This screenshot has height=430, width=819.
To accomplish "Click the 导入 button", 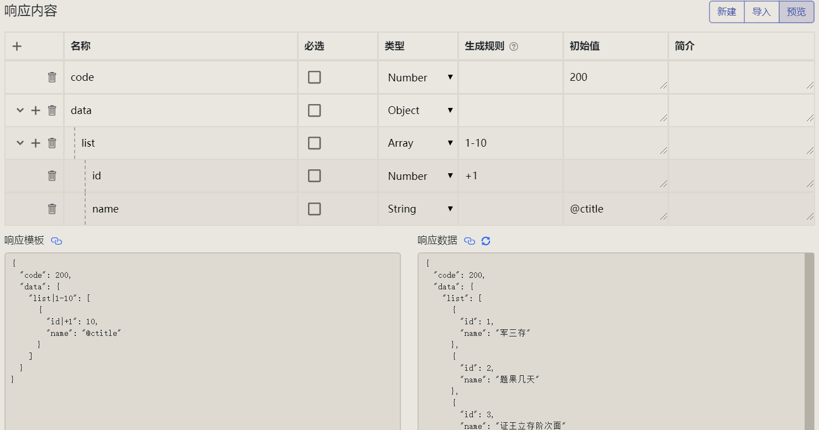I will (761, 12).
